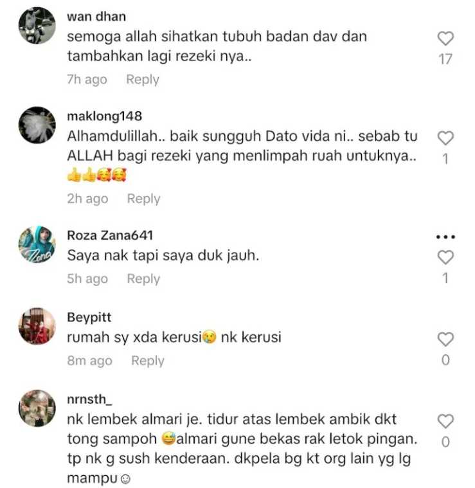Open Beypitt username link
Image resolution: width=475 pixels, height=488 pixels.
89,318
